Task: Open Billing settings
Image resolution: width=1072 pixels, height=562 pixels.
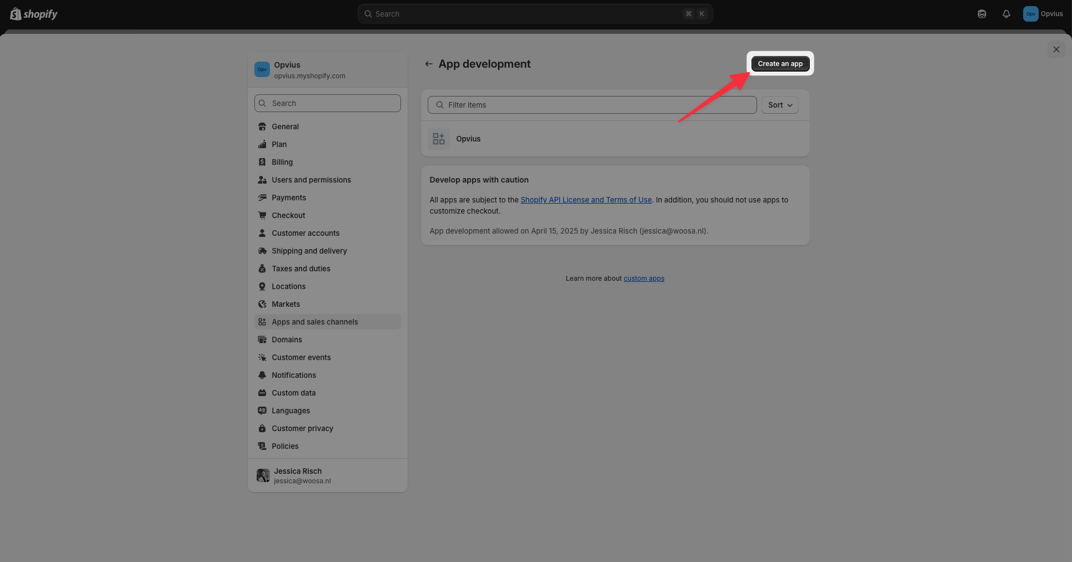Action: 328,162
